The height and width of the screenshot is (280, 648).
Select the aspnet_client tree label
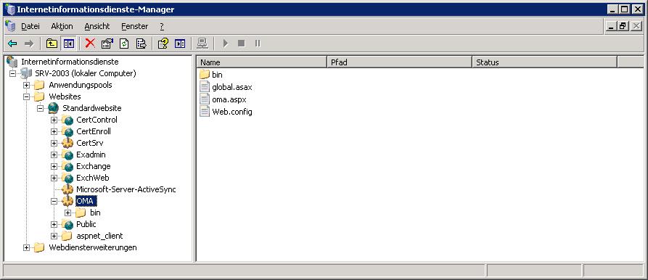[x=99, y=236]
